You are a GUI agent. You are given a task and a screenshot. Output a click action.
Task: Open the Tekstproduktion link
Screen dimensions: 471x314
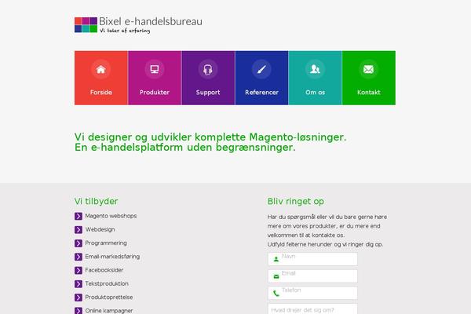click(x=107, y=283)
